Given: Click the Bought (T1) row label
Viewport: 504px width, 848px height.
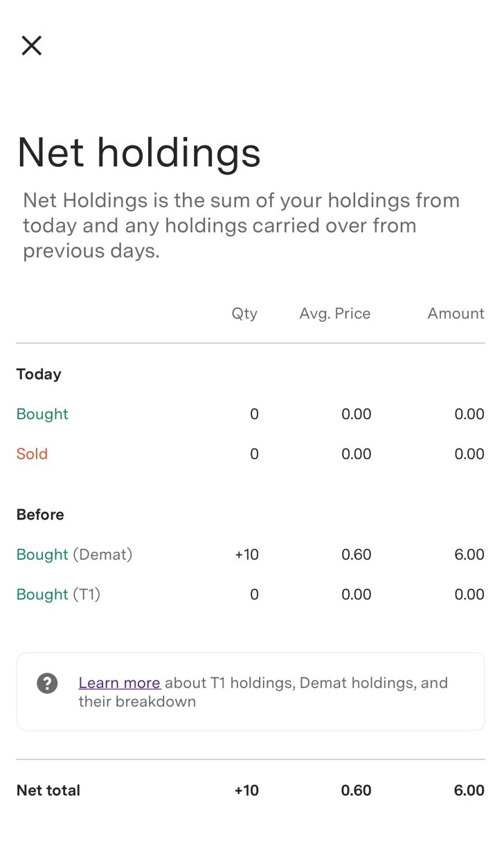Looking at the screenshot, I should click(59, 594).
